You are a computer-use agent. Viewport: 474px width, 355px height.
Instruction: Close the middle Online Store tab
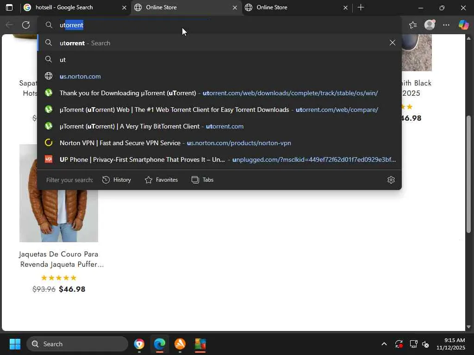point(235,7)
